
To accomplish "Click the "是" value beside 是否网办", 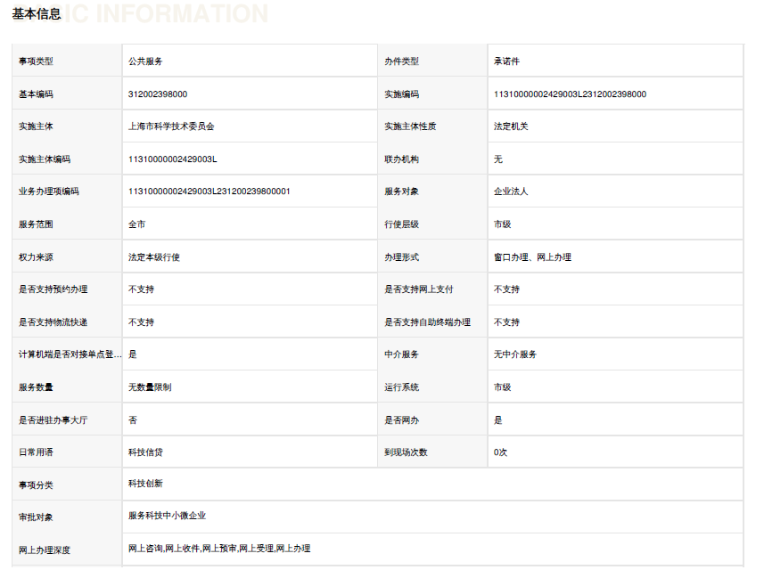I will click(x=498, y=420).
